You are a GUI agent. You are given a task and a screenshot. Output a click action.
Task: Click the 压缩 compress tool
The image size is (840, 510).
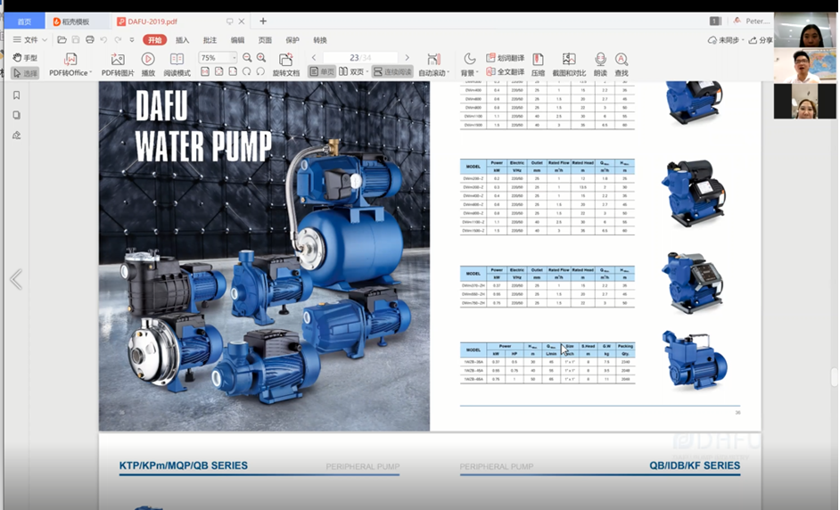(538, 65)
